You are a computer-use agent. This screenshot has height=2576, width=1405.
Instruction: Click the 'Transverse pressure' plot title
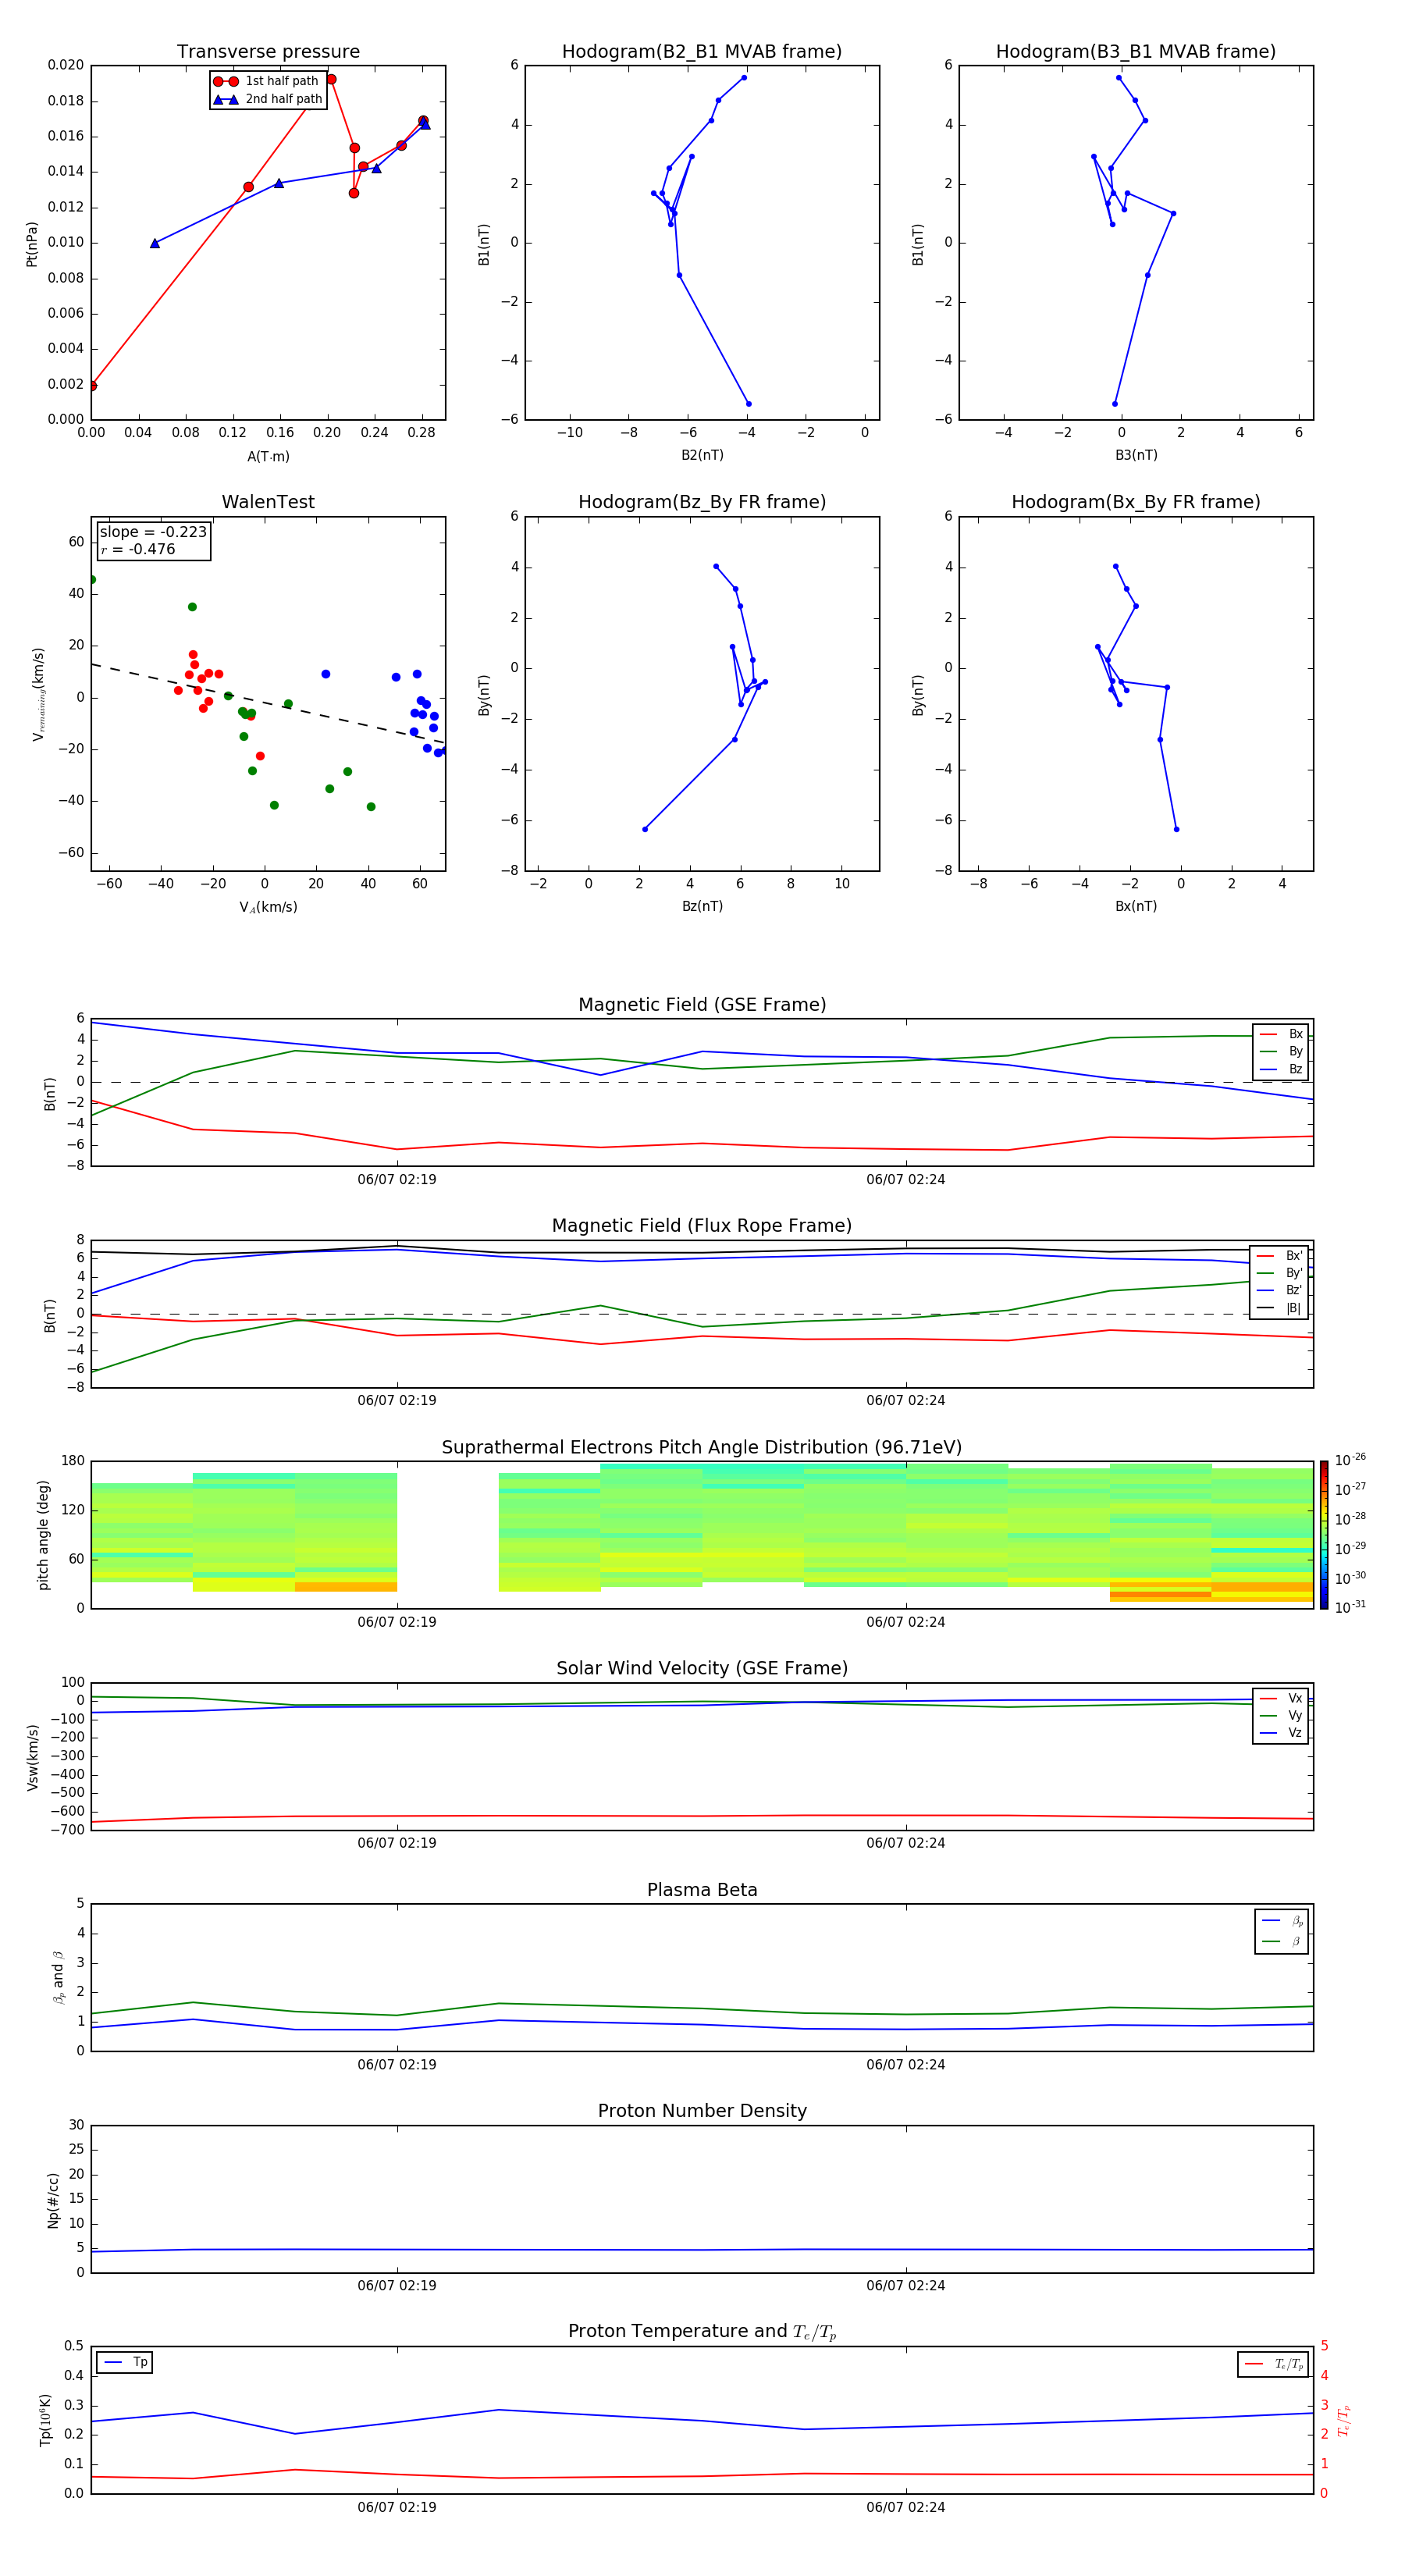268,52
